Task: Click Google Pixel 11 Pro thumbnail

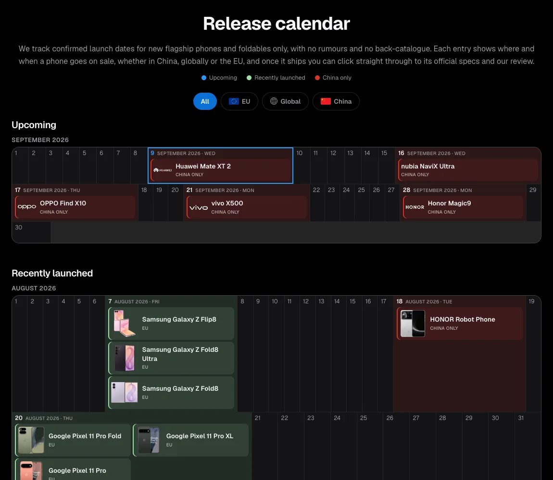Action: coord(31,471)
